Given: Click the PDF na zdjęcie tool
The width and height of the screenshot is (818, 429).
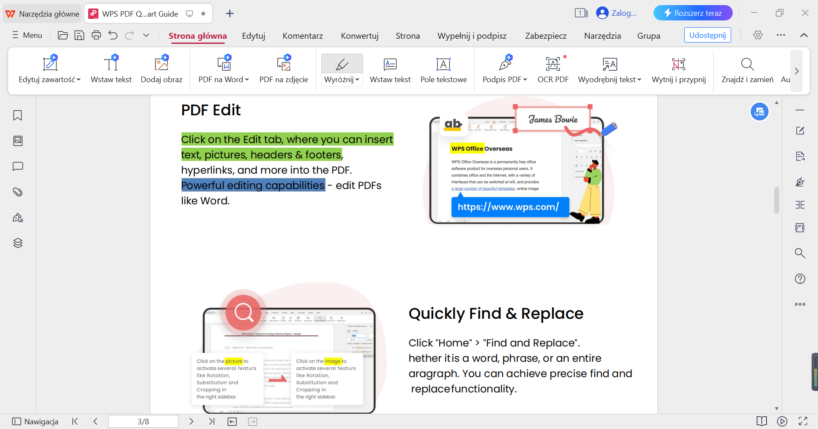Looking at the screenshot, I should [284, 69].
